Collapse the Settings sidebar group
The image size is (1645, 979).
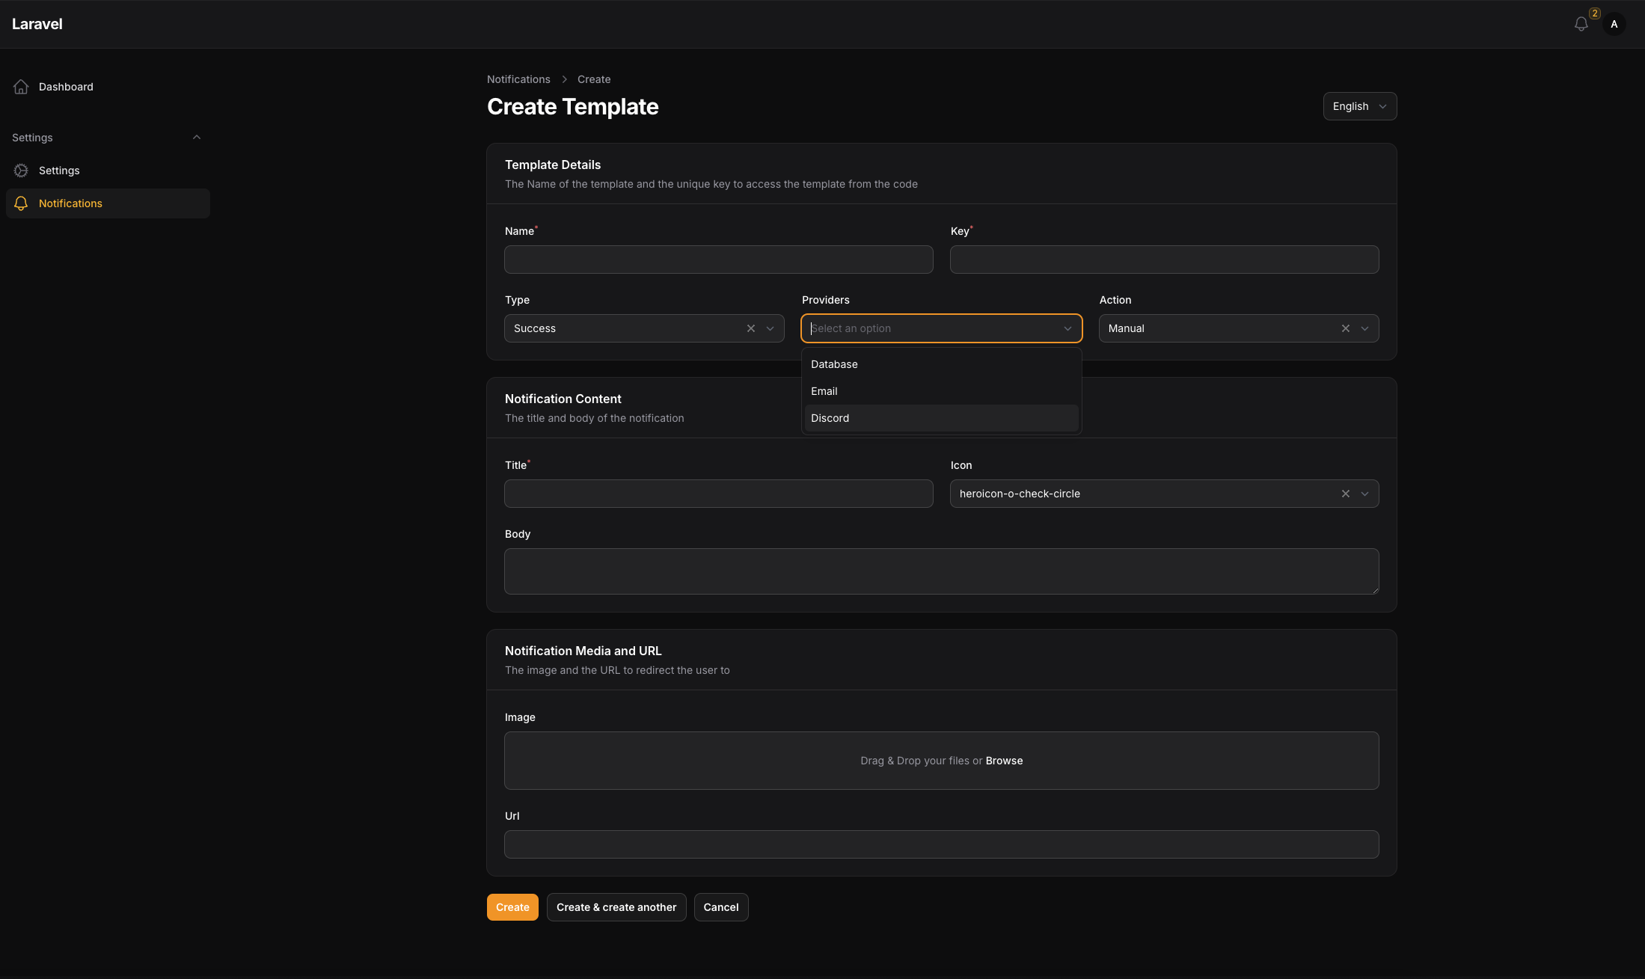[x=197, y=138]
